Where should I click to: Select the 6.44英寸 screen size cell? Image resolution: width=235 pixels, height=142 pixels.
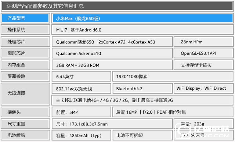(82, 77)
